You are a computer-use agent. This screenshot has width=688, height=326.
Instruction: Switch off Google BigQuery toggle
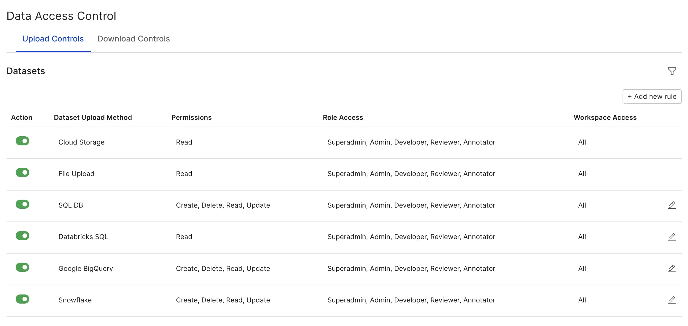[x=22, y=267]
